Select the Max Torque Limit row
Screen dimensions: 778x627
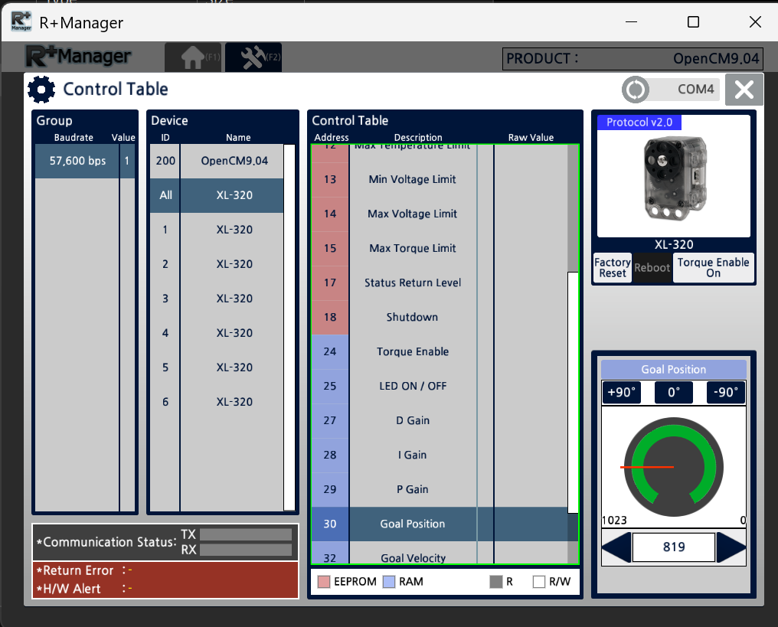tap(440, 249)
